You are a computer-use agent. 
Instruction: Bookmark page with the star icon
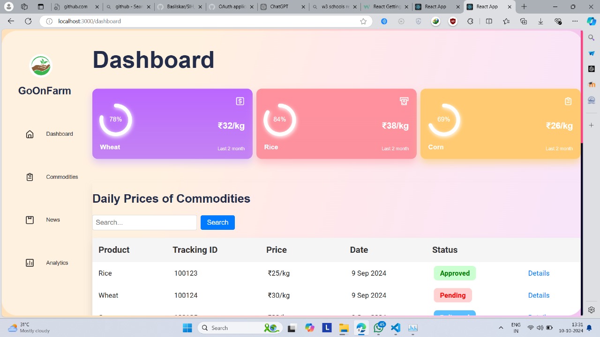pos(363,22)
